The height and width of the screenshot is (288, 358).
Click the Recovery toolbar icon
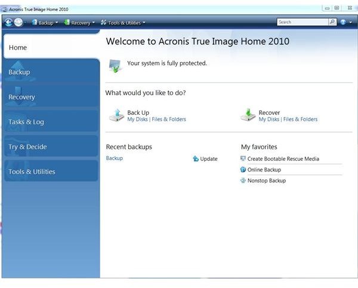67,22
